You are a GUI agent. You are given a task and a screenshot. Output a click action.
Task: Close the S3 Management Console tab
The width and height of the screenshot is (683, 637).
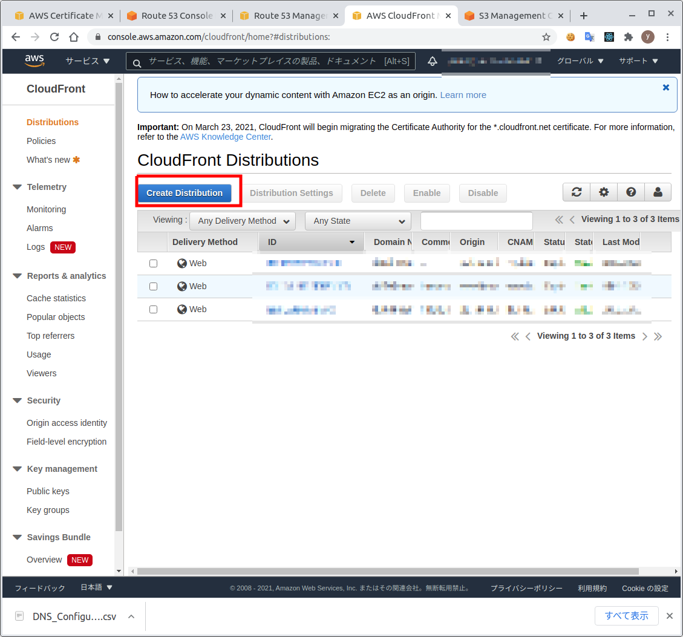(561, 16)
